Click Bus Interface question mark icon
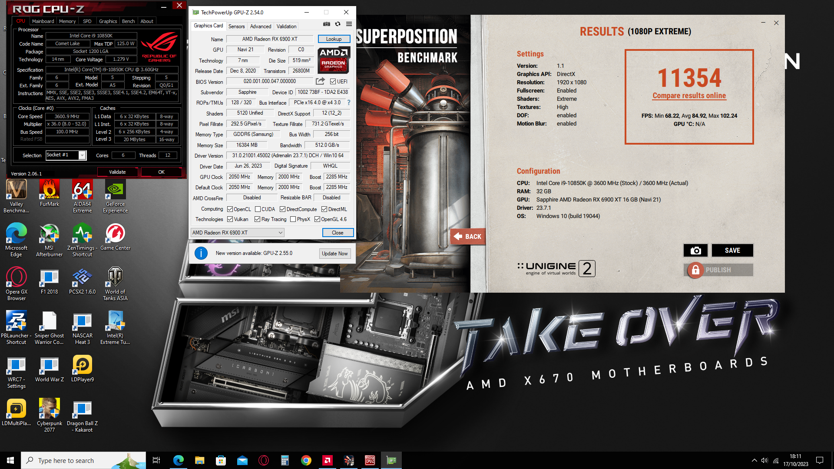This screenshot has width=834, height=469. [x=348, y=102]
